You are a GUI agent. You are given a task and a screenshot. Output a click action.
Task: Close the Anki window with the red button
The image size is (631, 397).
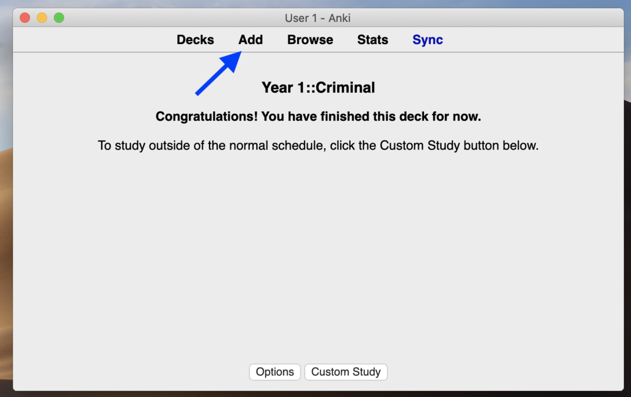[25, 18]
